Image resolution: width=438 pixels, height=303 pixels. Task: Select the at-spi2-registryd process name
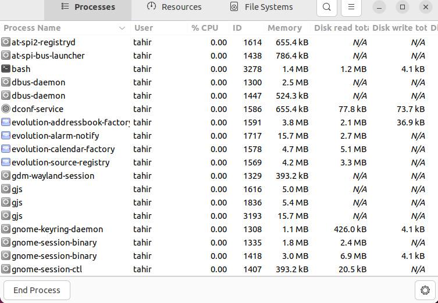[43, 42]
